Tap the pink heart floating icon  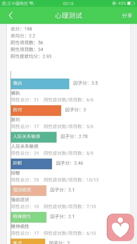pyautogui.click(x=120, y=227)
